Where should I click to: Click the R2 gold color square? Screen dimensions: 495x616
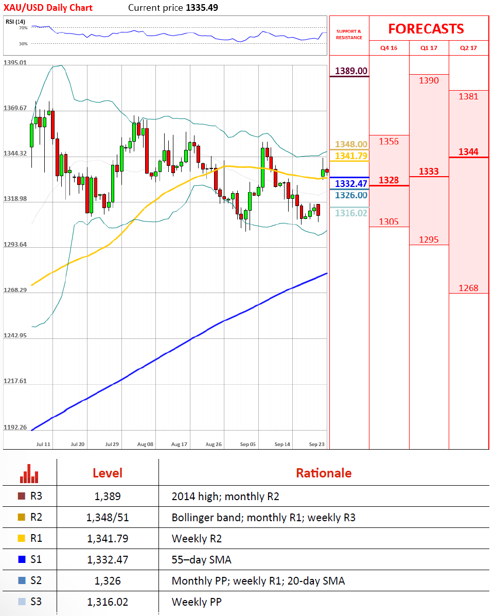coord(22,517)
